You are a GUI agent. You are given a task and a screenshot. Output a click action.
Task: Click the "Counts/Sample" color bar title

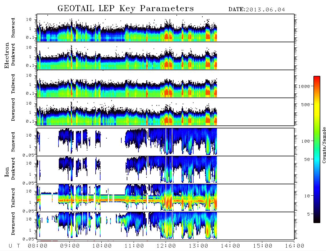324,145
